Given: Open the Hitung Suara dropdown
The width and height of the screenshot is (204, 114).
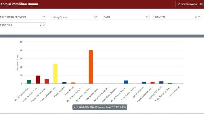Looking at the screenshot, I should tap(74, 17).
